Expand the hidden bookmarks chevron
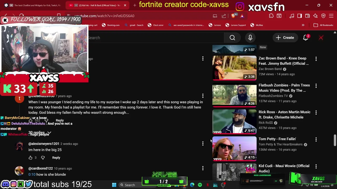This screenshot has height=189, width=337. tap(303, 25)
